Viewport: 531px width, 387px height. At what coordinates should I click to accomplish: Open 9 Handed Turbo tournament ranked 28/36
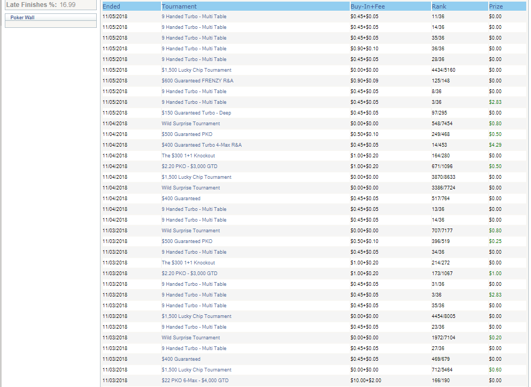(x=194, y=59)
